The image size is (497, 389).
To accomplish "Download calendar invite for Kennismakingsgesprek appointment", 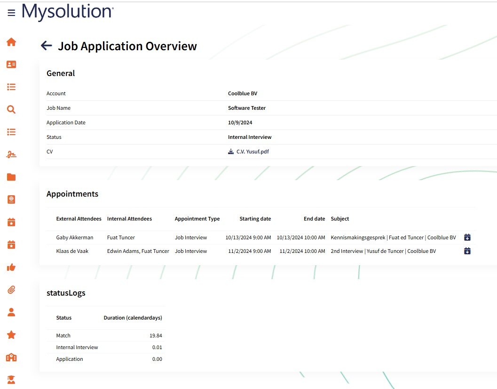I will [x=467, y=237].
